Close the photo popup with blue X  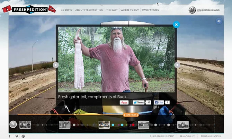176,24
